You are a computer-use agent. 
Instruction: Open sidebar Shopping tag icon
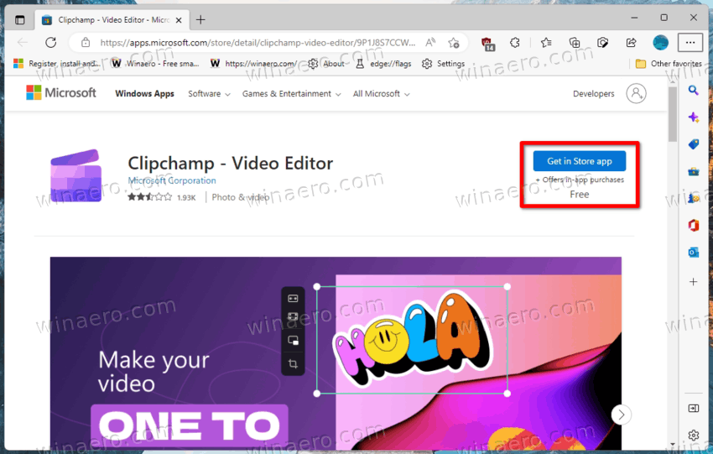[693, 144]
